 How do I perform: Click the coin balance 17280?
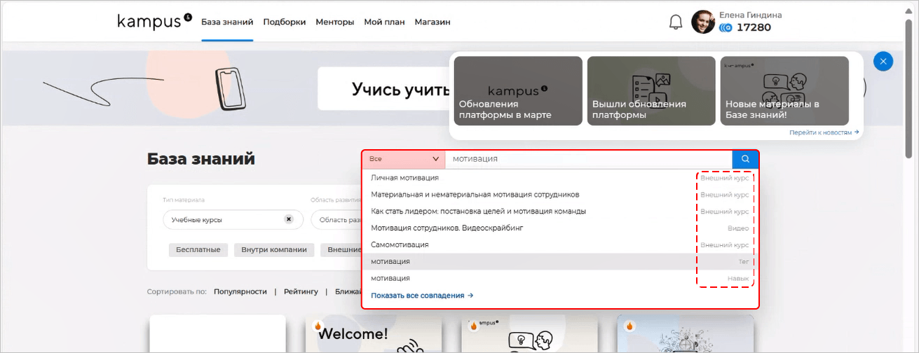click(x=744, y=28)
